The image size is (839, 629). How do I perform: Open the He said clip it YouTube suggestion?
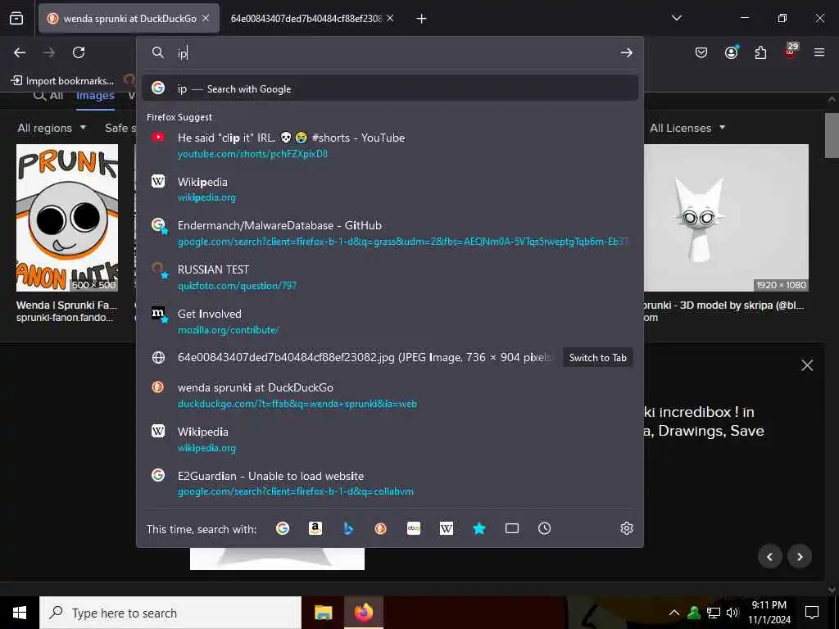[390, 146]
